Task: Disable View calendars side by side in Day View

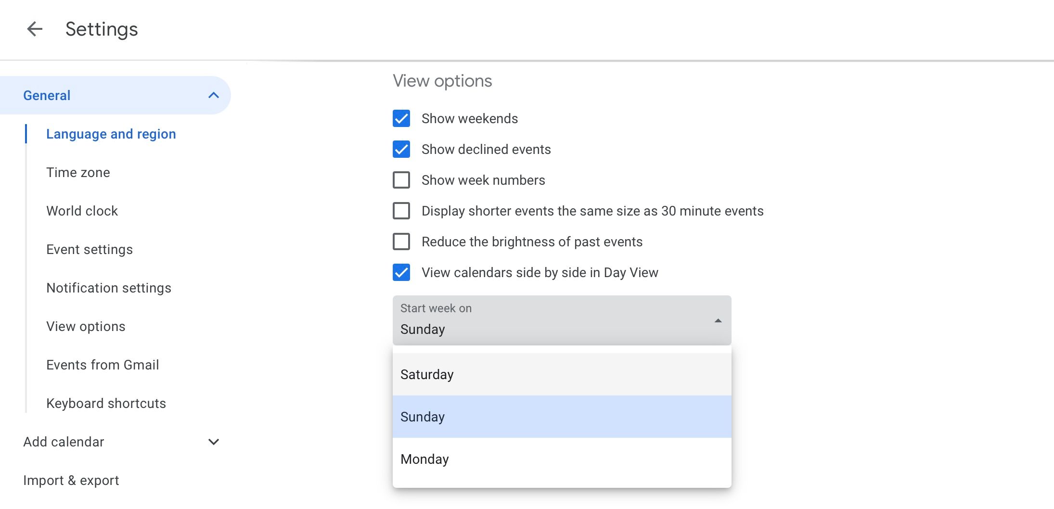Action: 401,272
